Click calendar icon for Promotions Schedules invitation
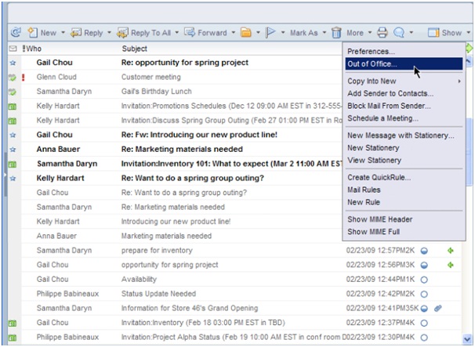 pyautogui.click(x=13, y=107)
